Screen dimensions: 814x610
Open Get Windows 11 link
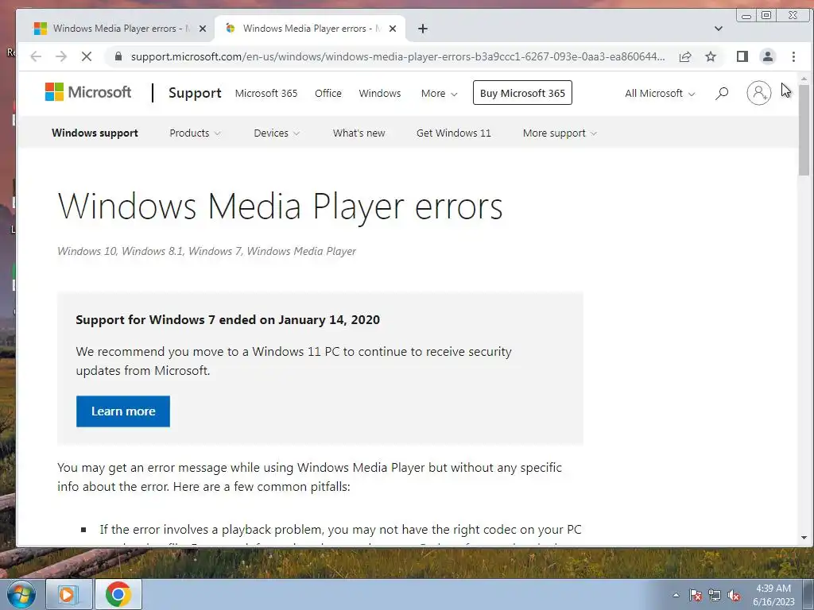pos(453,133)
